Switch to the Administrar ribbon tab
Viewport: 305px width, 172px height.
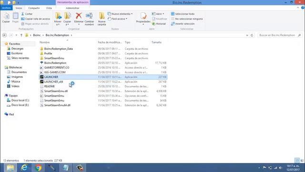[x=72, y=8]
